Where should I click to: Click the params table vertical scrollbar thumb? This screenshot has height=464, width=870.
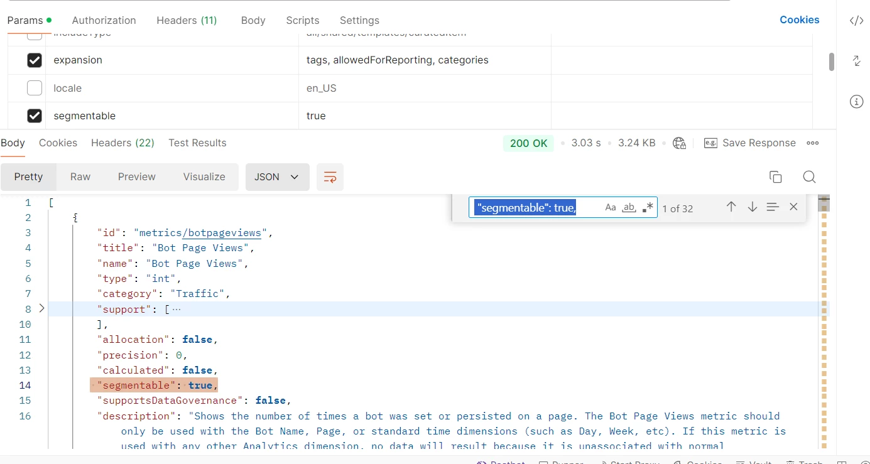tap(832, 62)
